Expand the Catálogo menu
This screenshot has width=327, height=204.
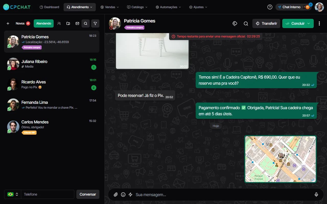pos(137,7)
